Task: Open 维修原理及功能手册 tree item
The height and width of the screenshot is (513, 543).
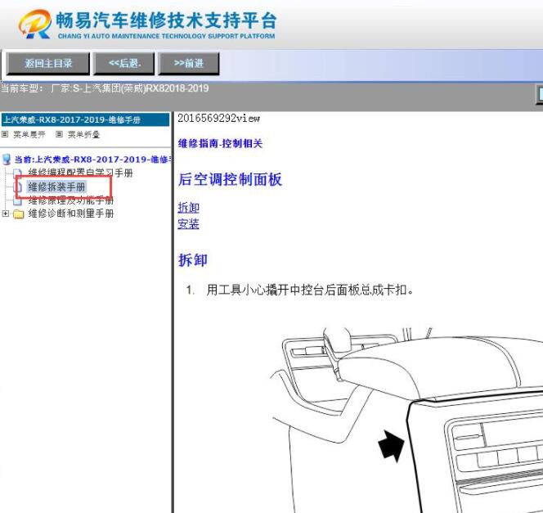Action: (71, 200)
